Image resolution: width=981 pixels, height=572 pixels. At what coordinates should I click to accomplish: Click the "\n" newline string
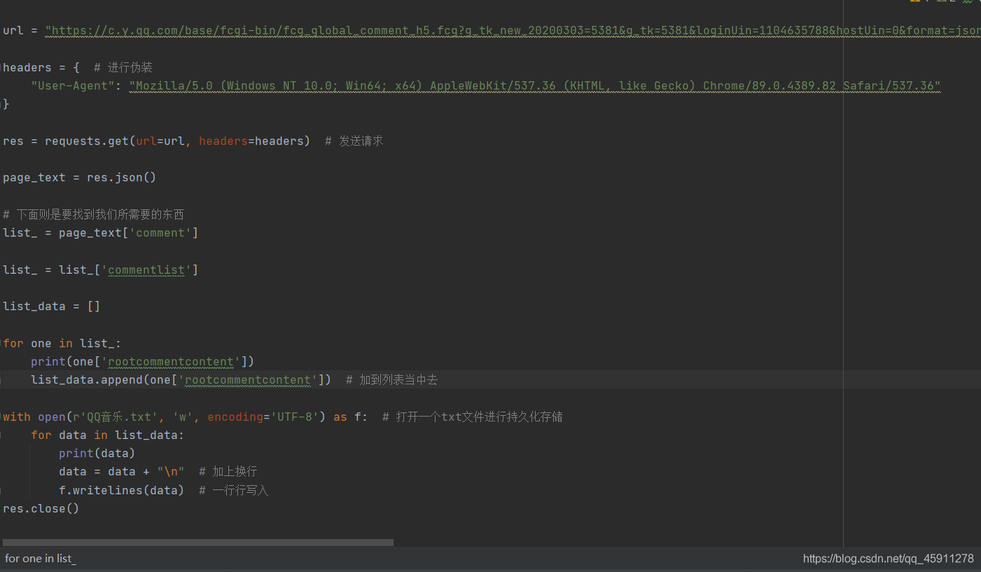click(x=171, y=472)
